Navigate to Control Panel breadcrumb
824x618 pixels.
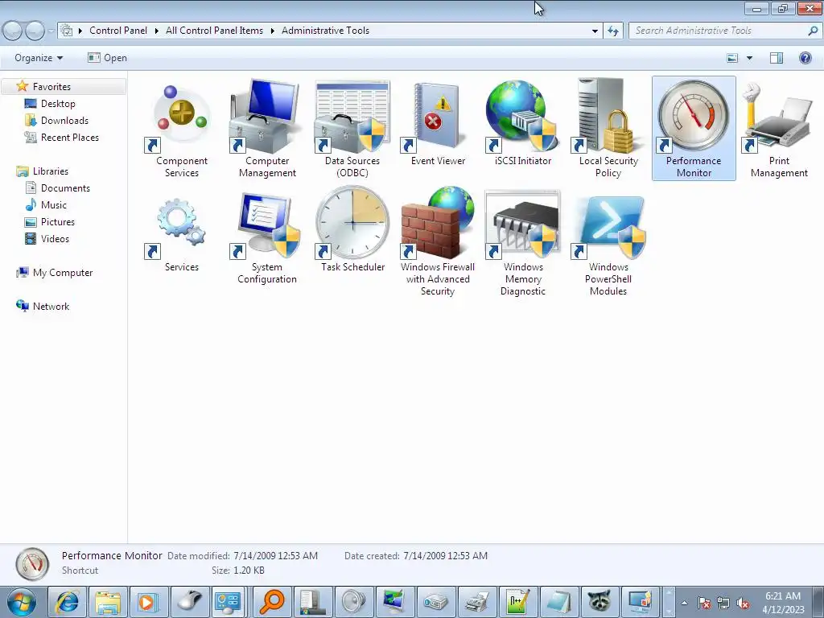click(x=118, y=31)
